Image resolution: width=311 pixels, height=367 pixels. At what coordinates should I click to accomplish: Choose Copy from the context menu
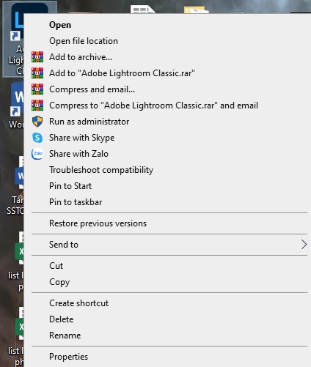[x=59, y=282]
